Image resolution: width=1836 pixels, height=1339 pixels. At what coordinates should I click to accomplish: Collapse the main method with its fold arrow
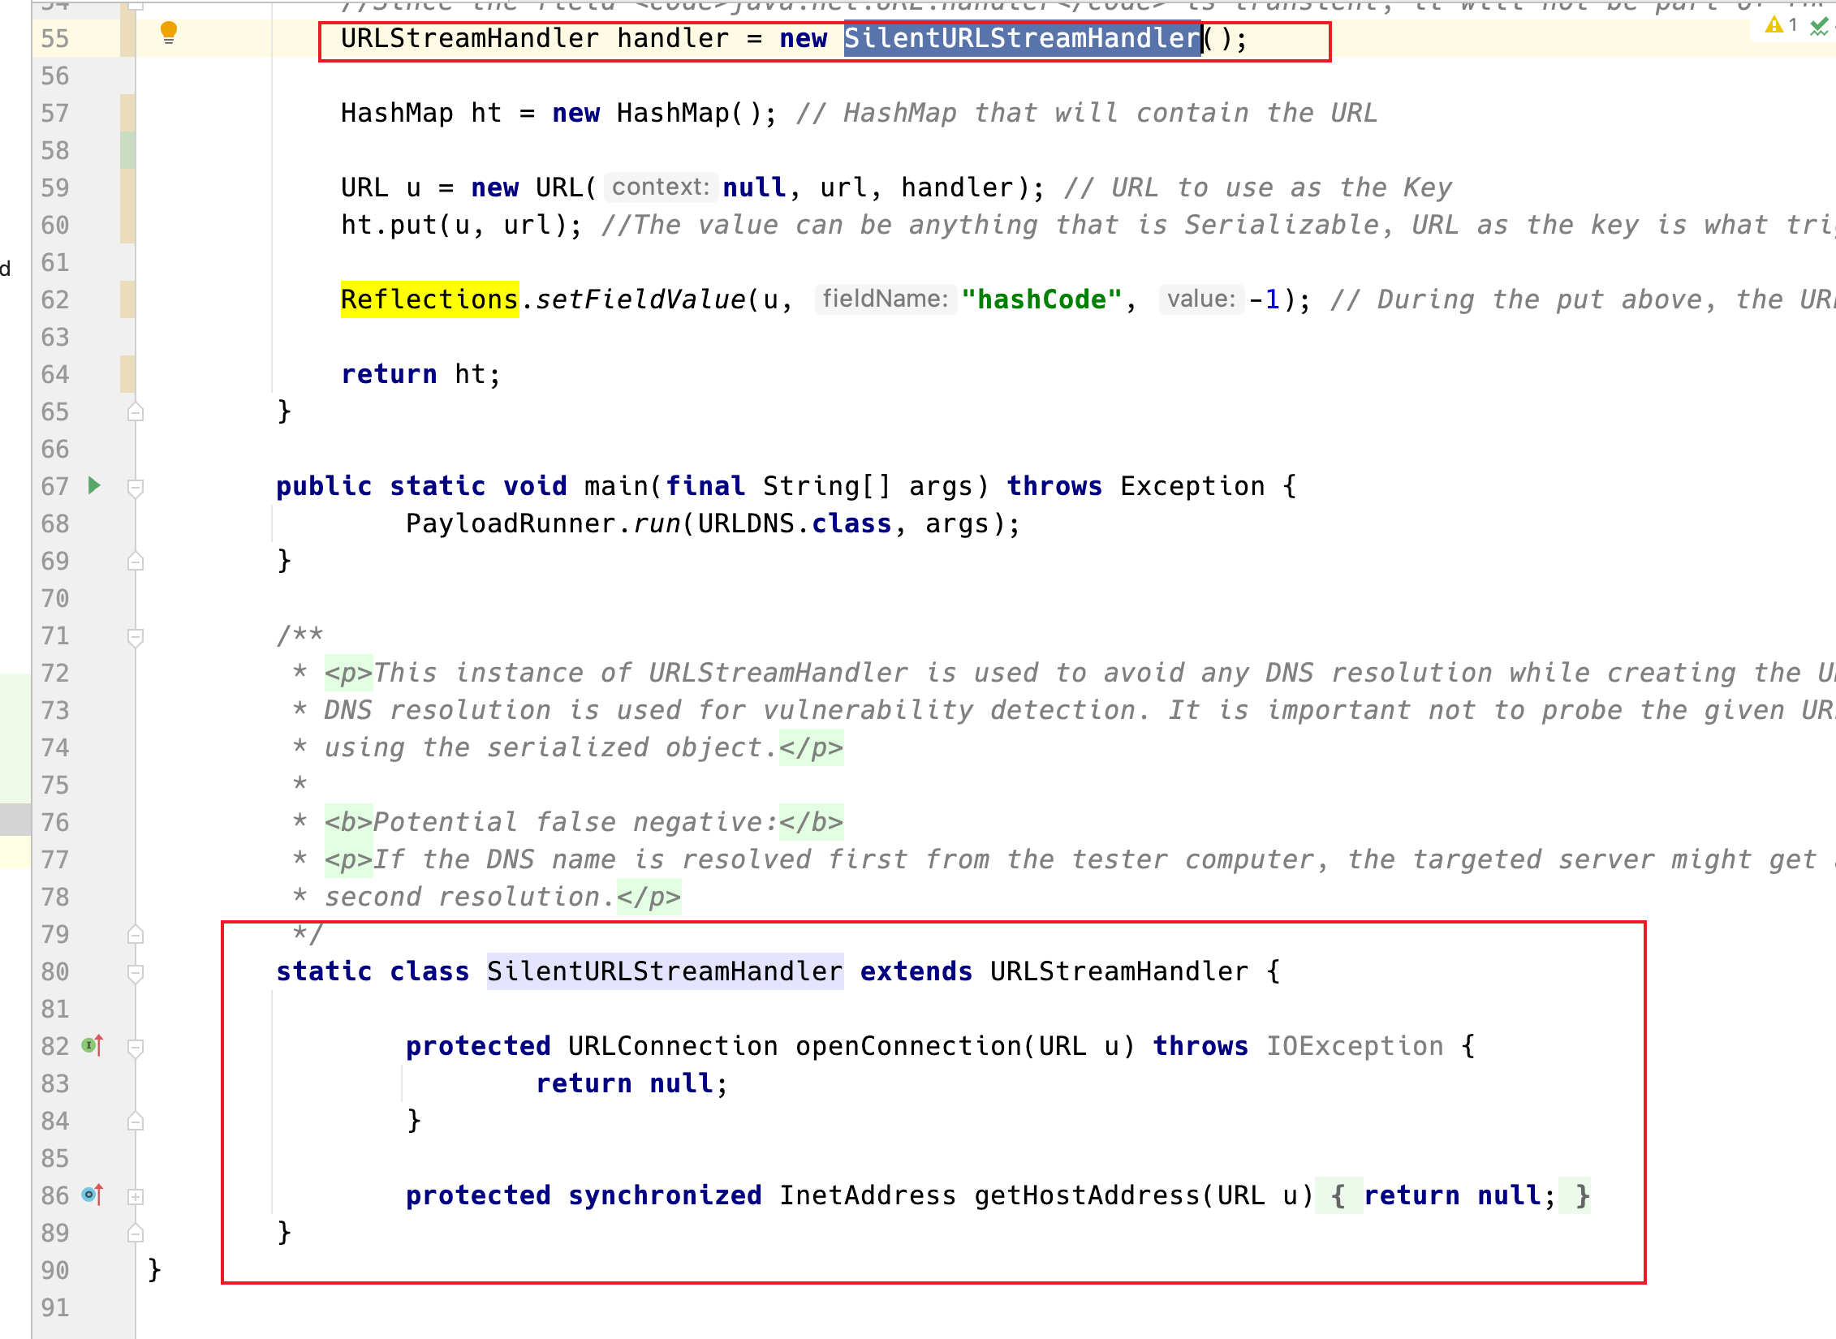point(136,487)
